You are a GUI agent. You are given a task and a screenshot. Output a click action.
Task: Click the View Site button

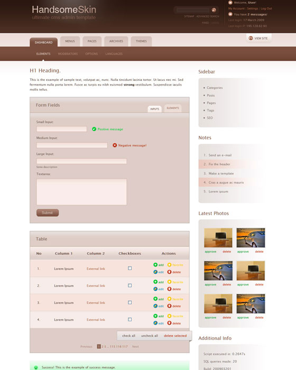258,38
